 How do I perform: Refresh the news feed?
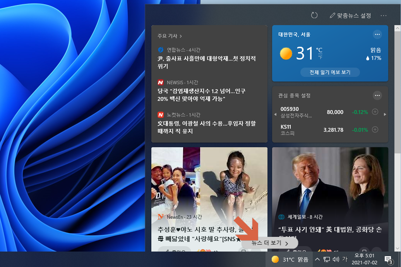click(x=314, y=15)
